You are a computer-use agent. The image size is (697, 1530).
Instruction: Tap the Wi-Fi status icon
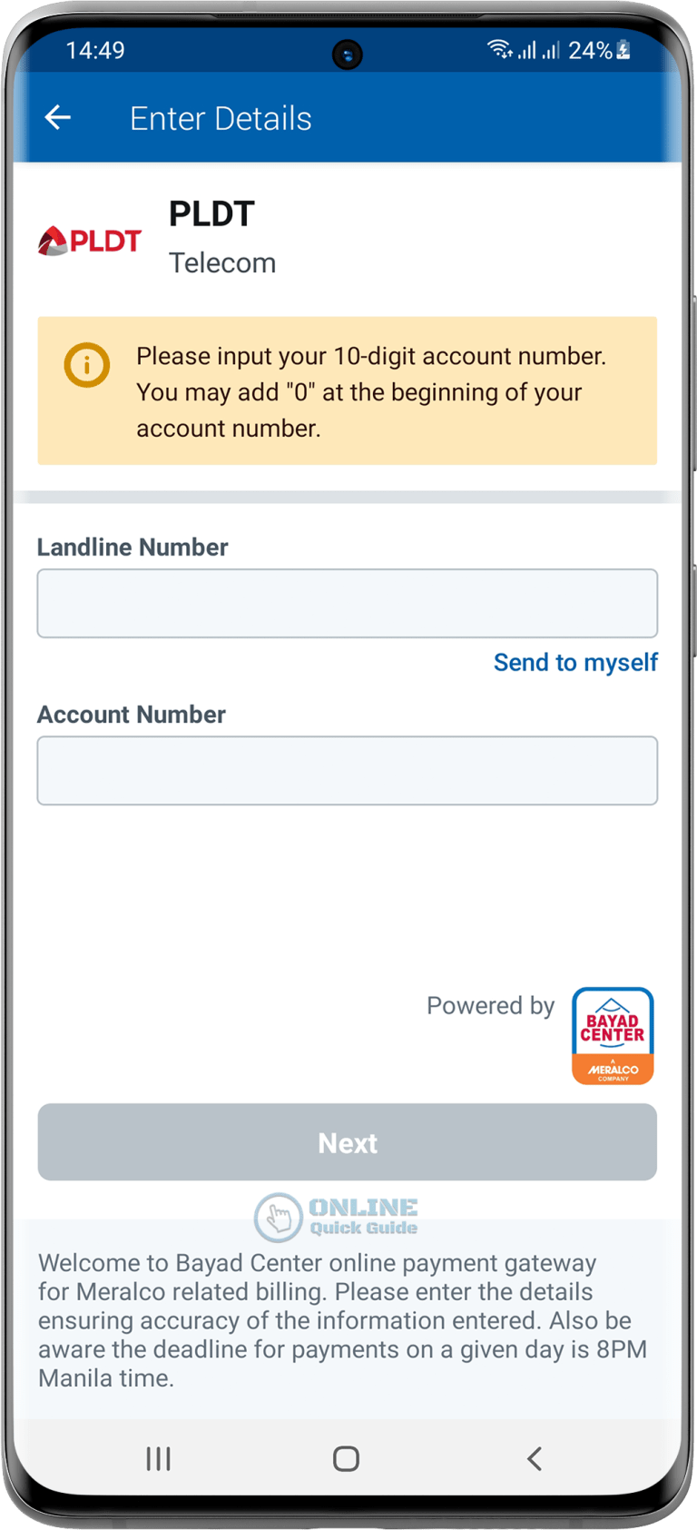(x=500, y=49)
